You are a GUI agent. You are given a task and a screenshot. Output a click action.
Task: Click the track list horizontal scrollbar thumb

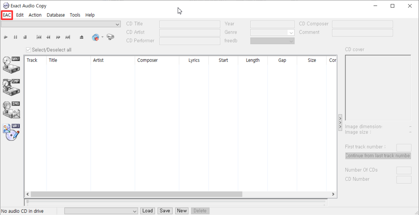click(137, 194)
